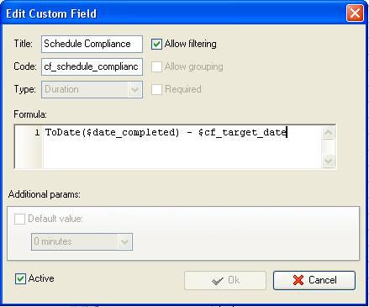Click the formula scrollbar down arrow
The height and width of the screenshot is (307, 369).
pyautogui.click(x=328, y=161)
